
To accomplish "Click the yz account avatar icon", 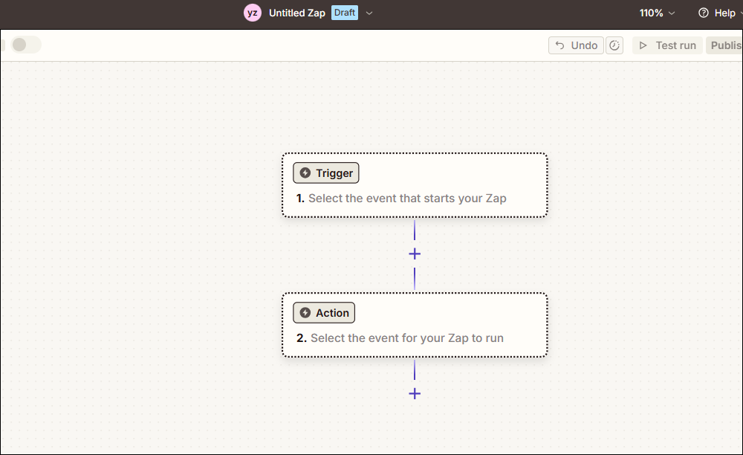I will pyautogui.click(x=253, y=13).
